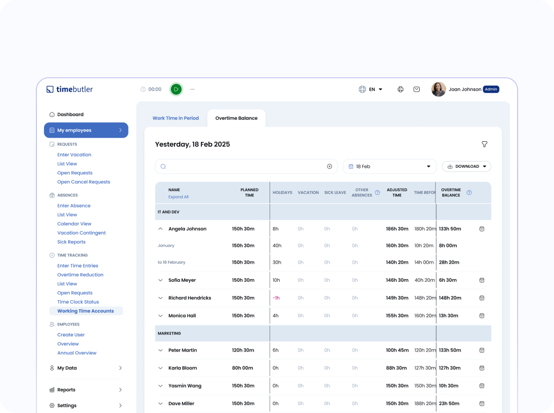Open the three-dot menu next to timer
This screenshot has height=413, width=554.
click(192, 89)
